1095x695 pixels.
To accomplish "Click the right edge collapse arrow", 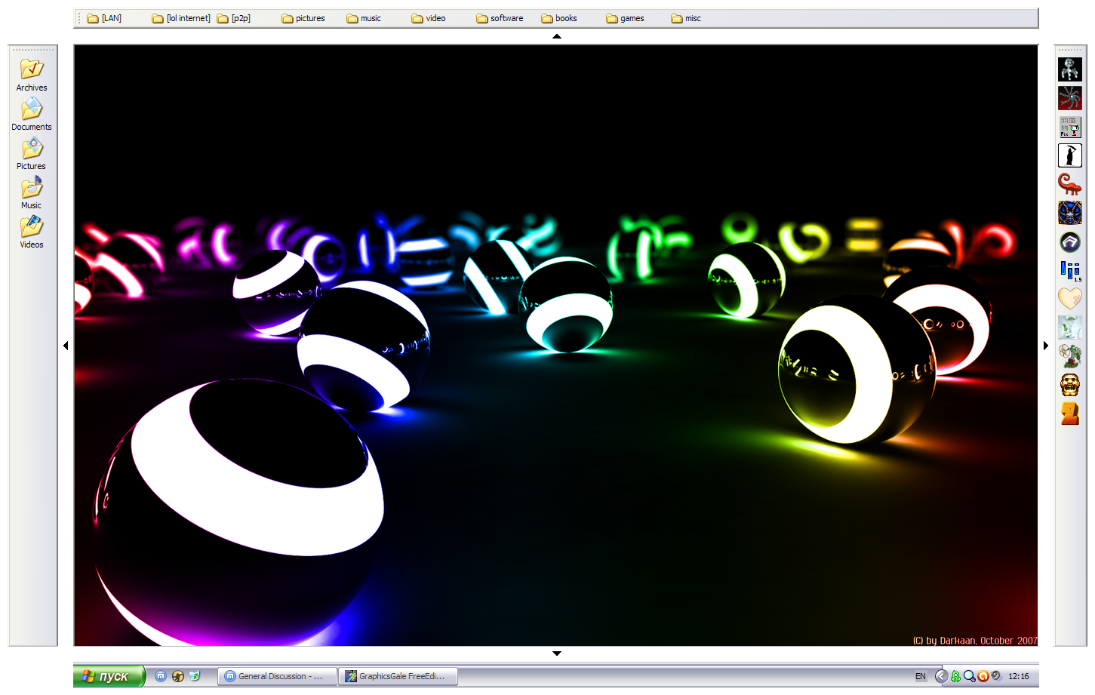I will [x=1046, y=346].
